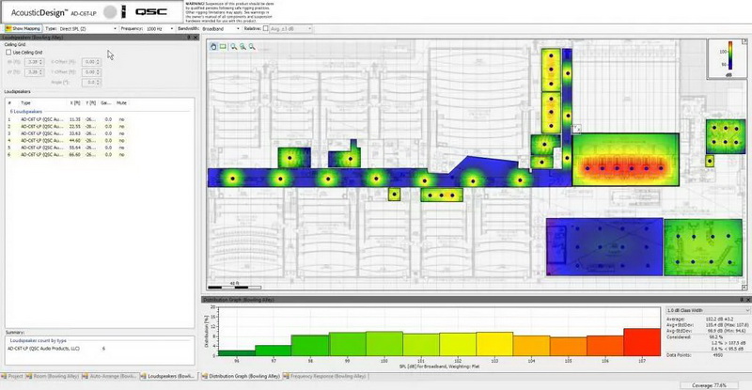The width and height of the screenshot is (752, 390).
Task: Click the gray circle icon beside AD-C6T-LP
Action: (x=110, y=12)
